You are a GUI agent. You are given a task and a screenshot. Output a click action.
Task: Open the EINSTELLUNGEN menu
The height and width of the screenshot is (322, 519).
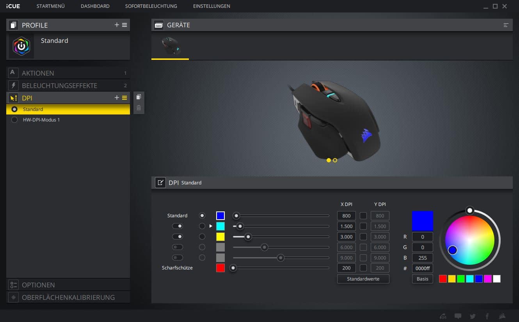point(212,6)
